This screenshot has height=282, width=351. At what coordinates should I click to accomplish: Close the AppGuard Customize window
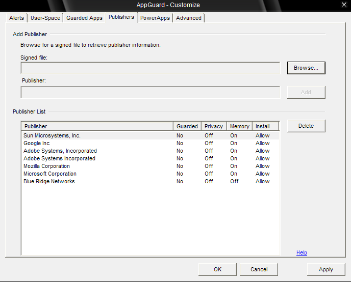[x=344, y=5]
